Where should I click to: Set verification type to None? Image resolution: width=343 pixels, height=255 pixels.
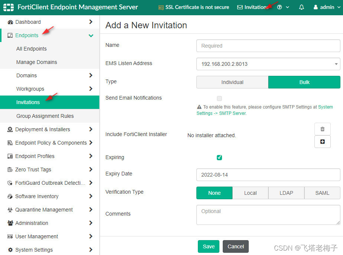point(215,193)
